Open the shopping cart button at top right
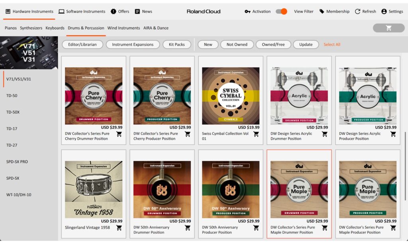Image resolution: width=408 pixels, height=244 pixels. click(x=388, y=28)
